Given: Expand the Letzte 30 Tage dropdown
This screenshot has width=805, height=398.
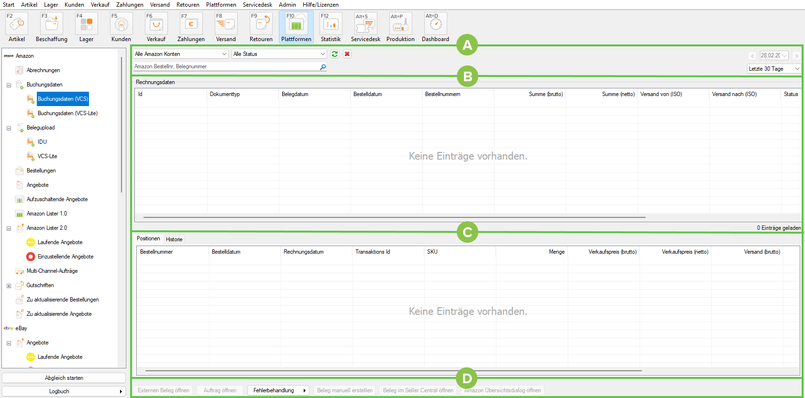Looking at the screenshot, I should point(773,69).
